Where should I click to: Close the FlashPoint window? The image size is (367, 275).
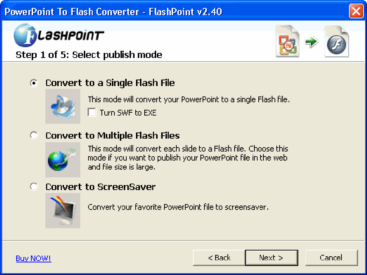[x=356, y=11]
